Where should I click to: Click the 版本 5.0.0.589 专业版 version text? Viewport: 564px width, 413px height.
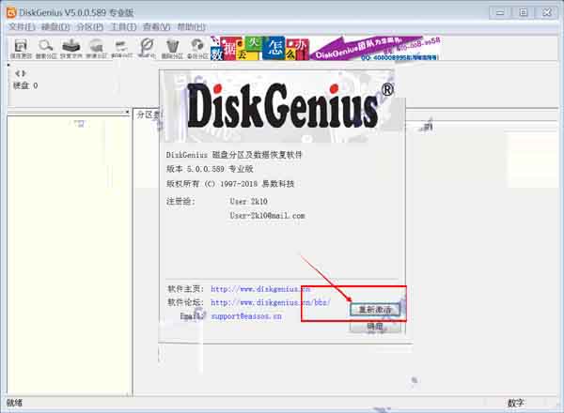(210, 169)
